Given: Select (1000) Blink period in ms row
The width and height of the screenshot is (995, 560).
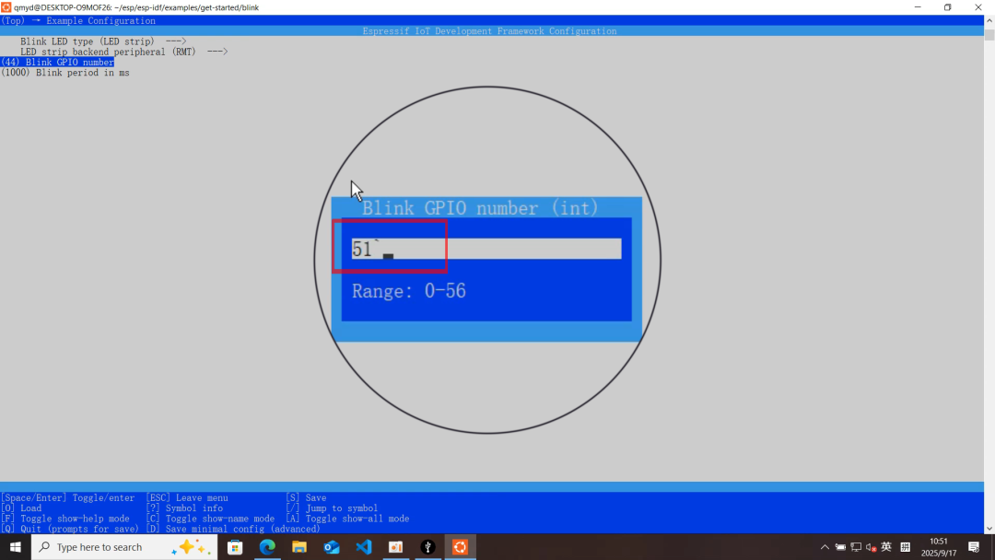Looking at the screenshot, I should pyautogui.click(x=64, y=72).
